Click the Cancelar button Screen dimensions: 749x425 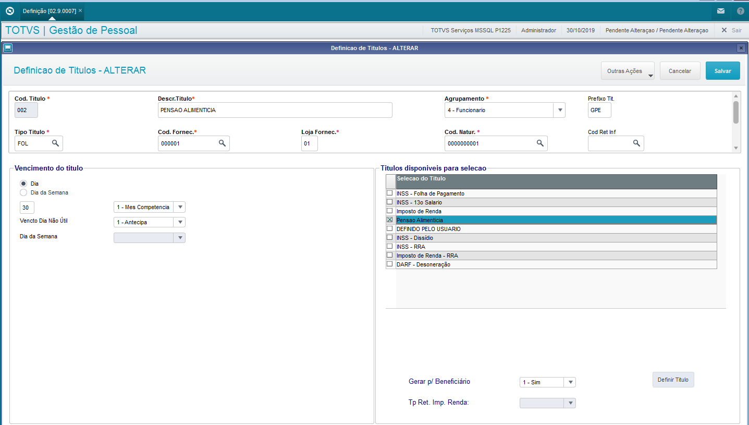680,71
